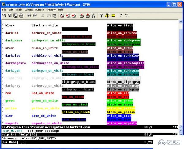184x149 pixels.
Task: Open the Help menu
Action: (61, 10)
